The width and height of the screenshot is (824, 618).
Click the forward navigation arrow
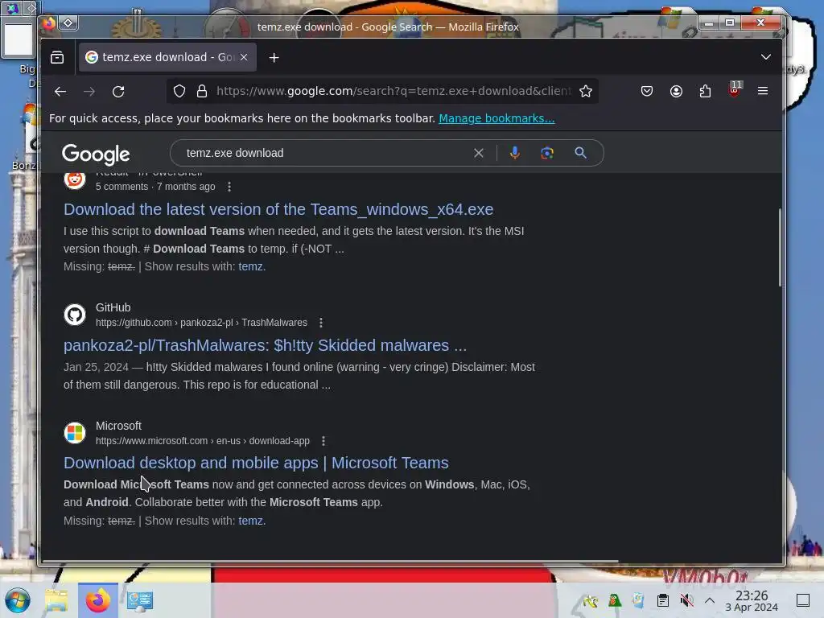(x=89, y=92)
